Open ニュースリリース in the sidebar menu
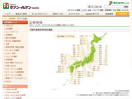This screenshot has height=99, width=132. (x=12, y=32)
